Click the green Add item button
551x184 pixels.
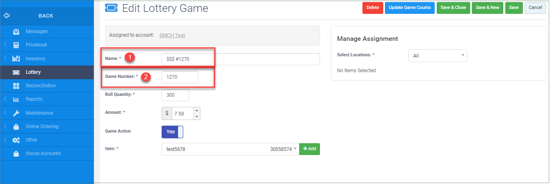point(309,149)
